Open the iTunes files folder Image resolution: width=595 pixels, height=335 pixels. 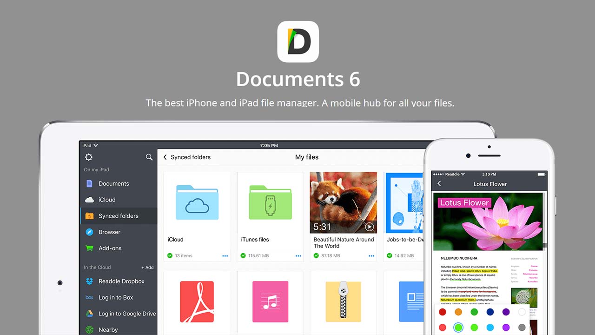pos(270,202)
